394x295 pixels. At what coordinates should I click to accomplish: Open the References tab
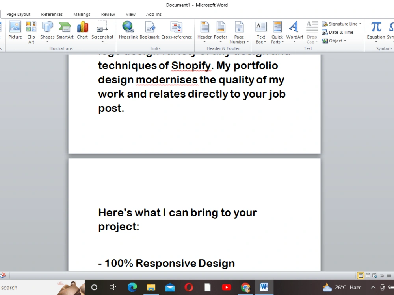[x=52, y=14]
